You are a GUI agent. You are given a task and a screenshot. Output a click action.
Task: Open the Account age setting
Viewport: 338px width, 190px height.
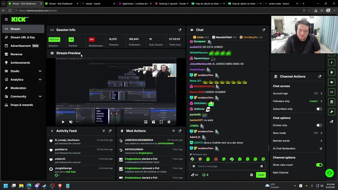[297, 93]
